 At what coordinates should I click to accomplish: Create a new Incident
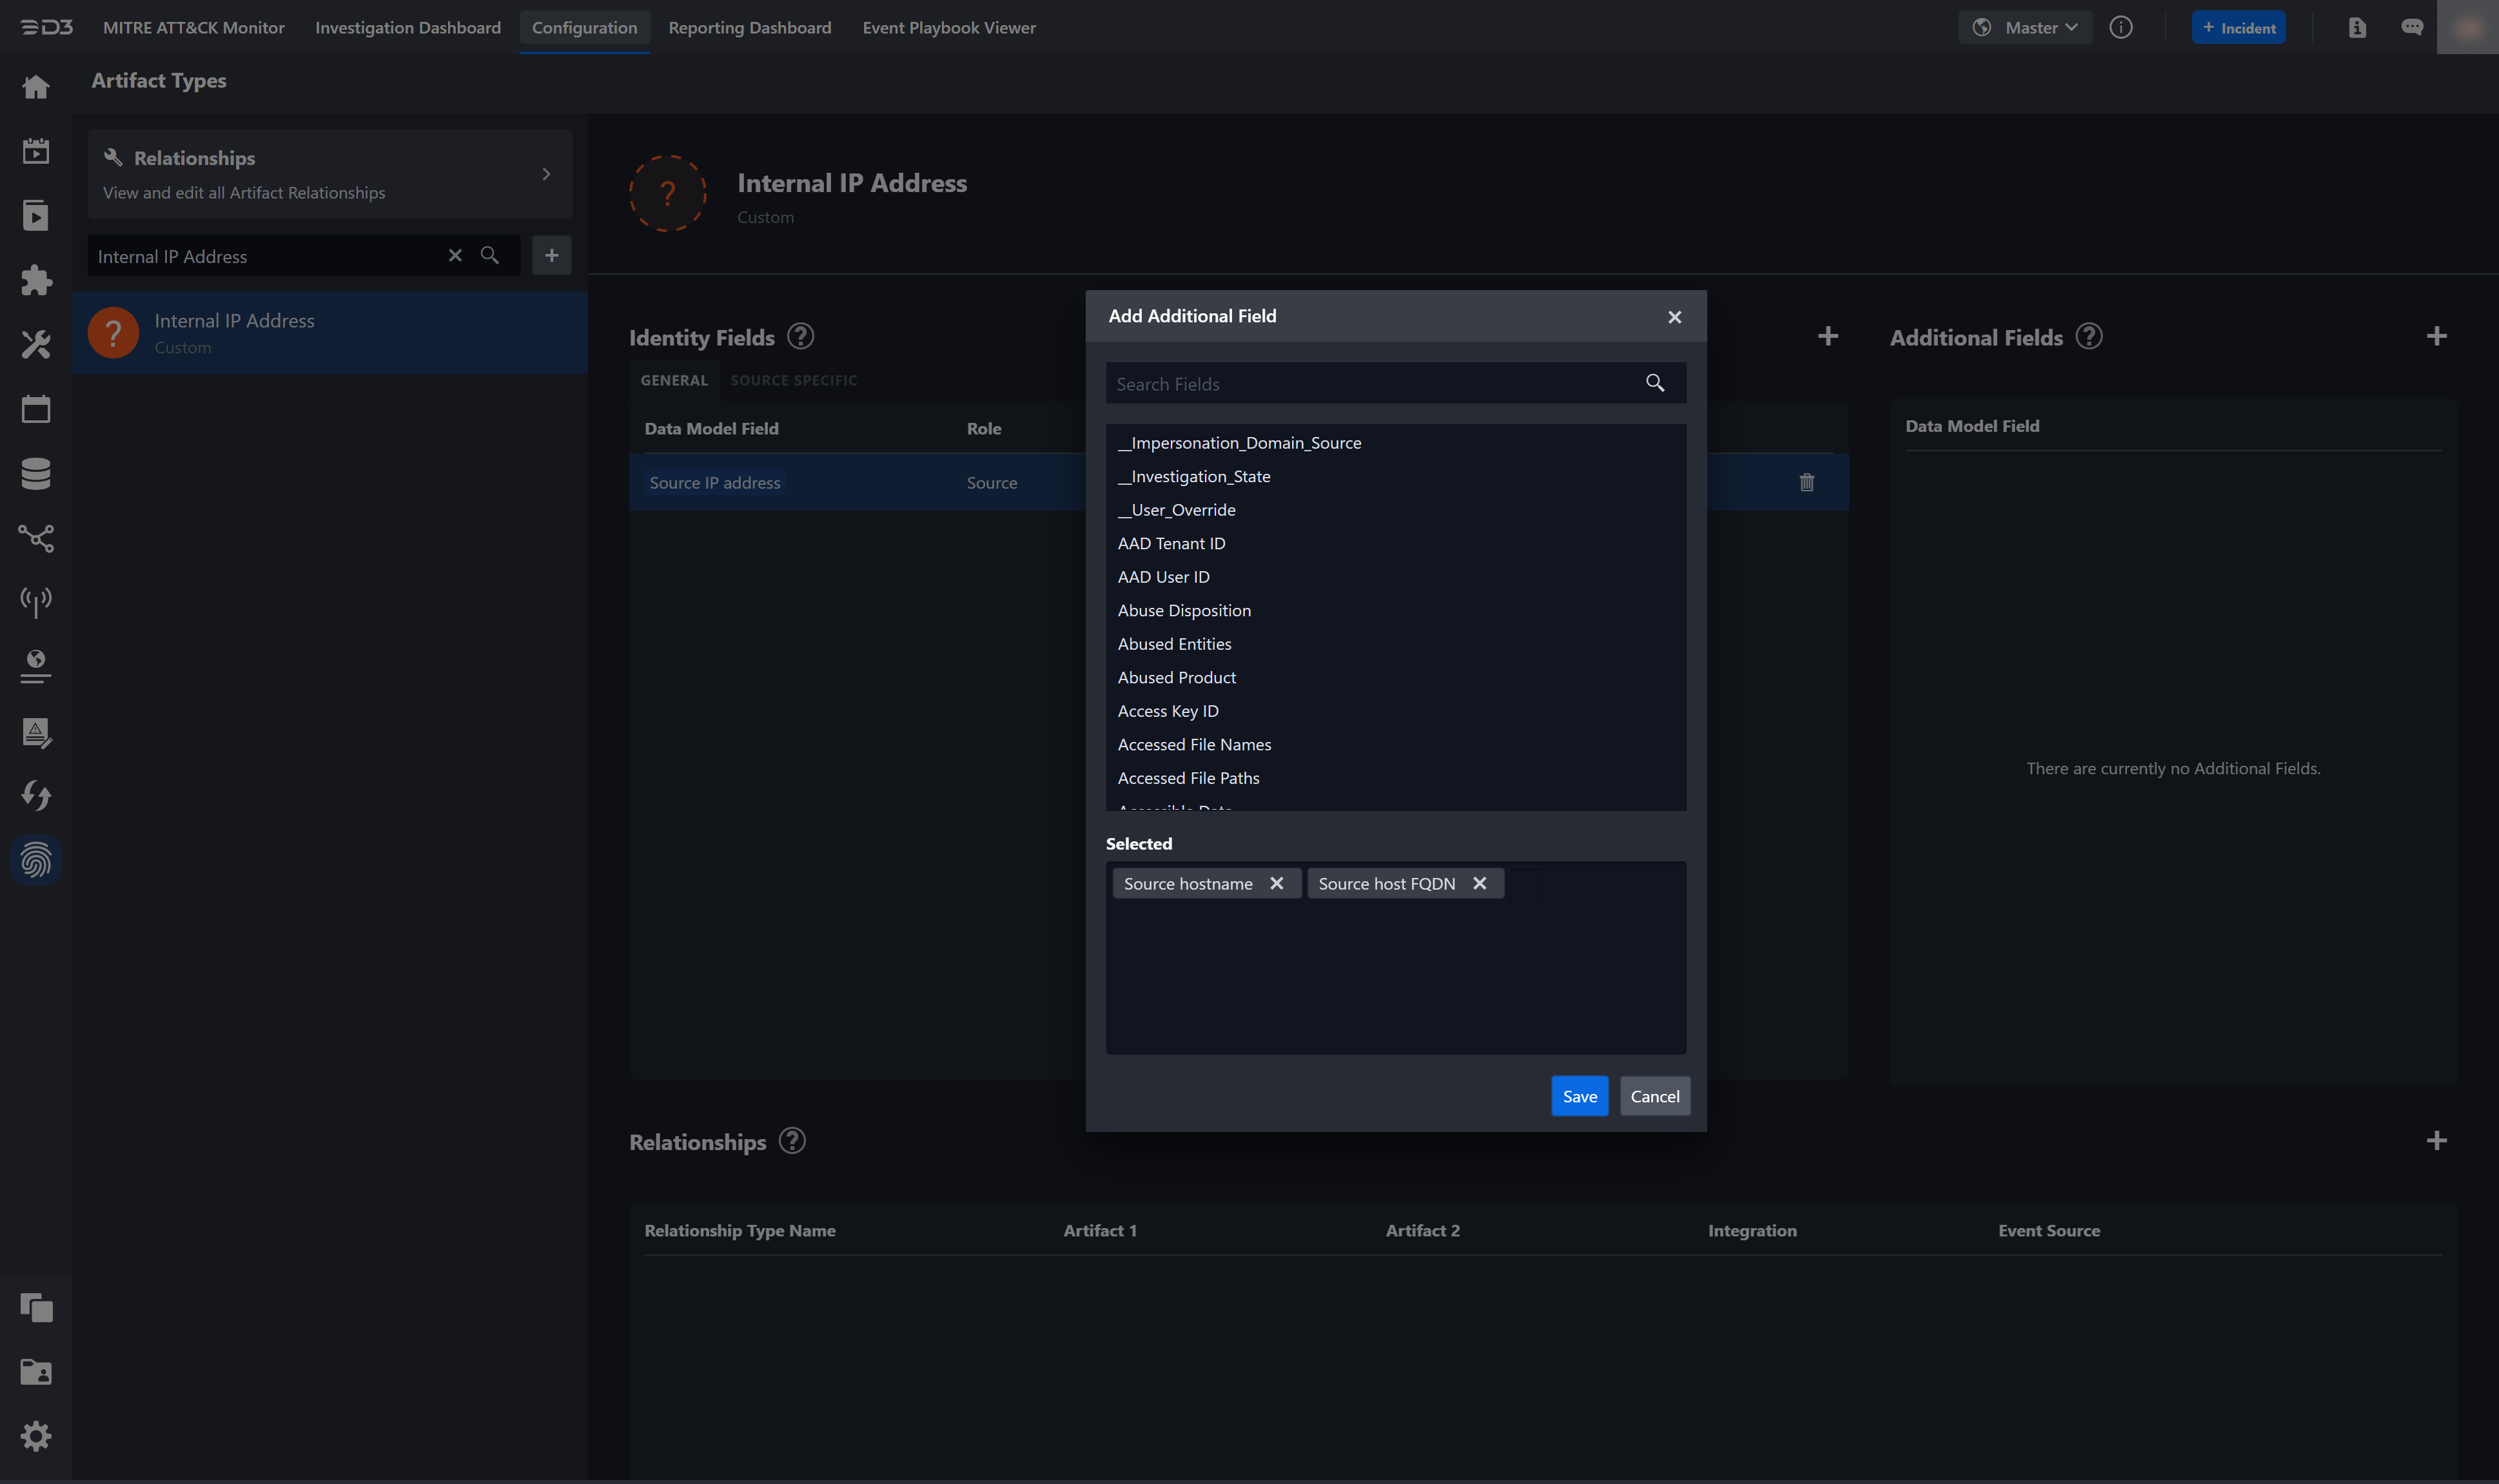2238,27
